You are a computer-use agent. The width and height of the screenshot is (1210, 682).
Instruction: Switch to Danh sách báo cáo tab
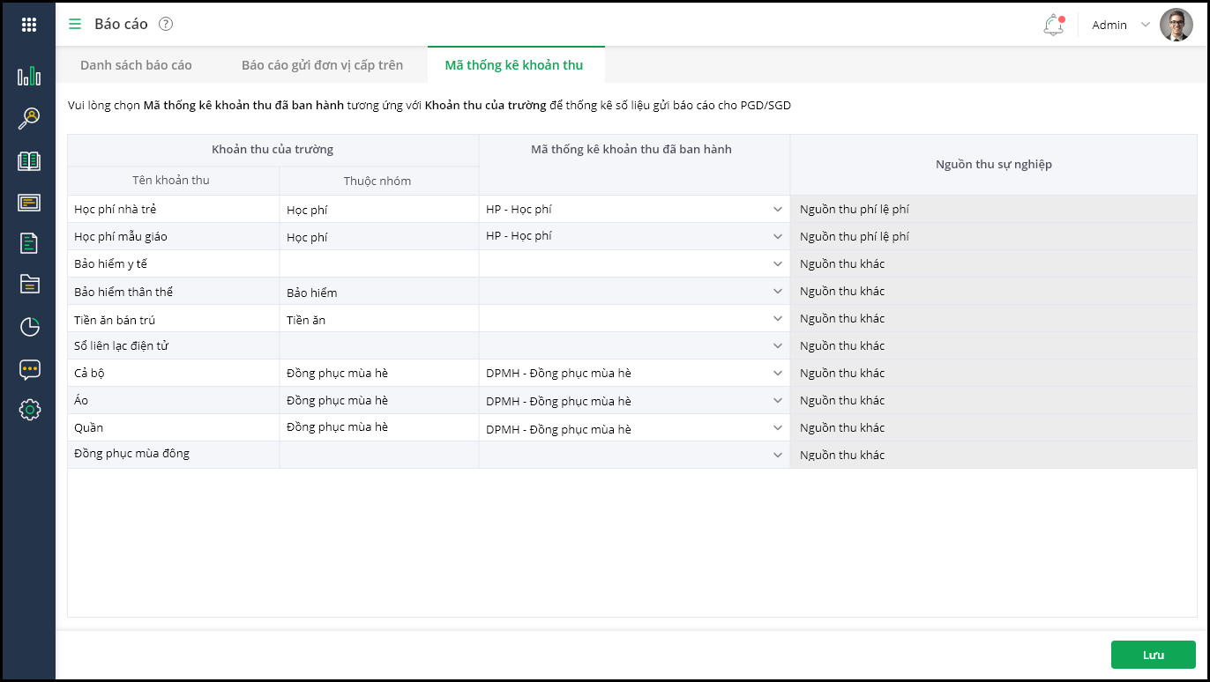136,65
